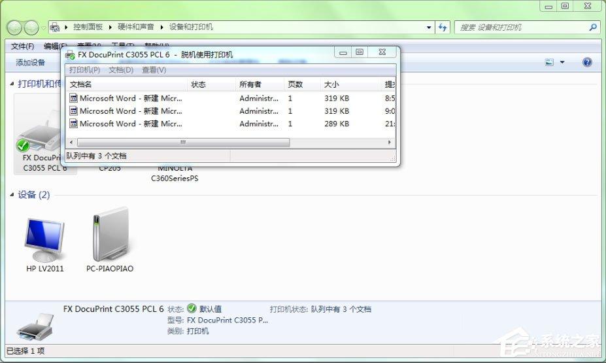This screenshot has width=606, height=363.
Task: Click the queue scrollbar left arrow
Action: (71, 143)
